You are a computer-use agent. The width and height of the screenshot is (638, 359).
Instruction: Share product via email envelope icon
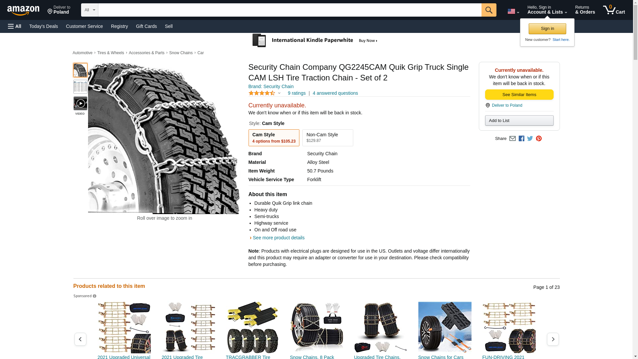click(512, 139)
